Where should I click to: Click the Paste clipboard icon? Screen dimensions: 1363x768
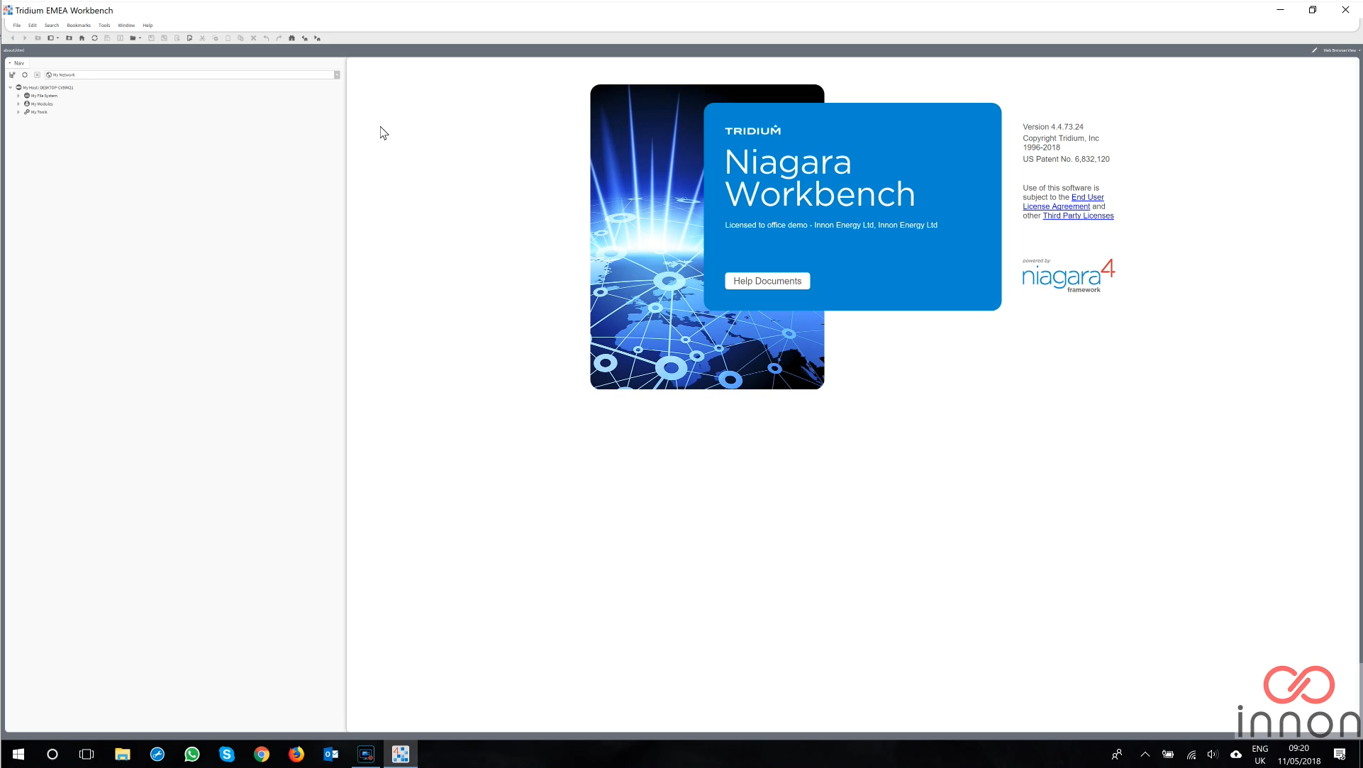pyautogui.click(x=228, y=38)
